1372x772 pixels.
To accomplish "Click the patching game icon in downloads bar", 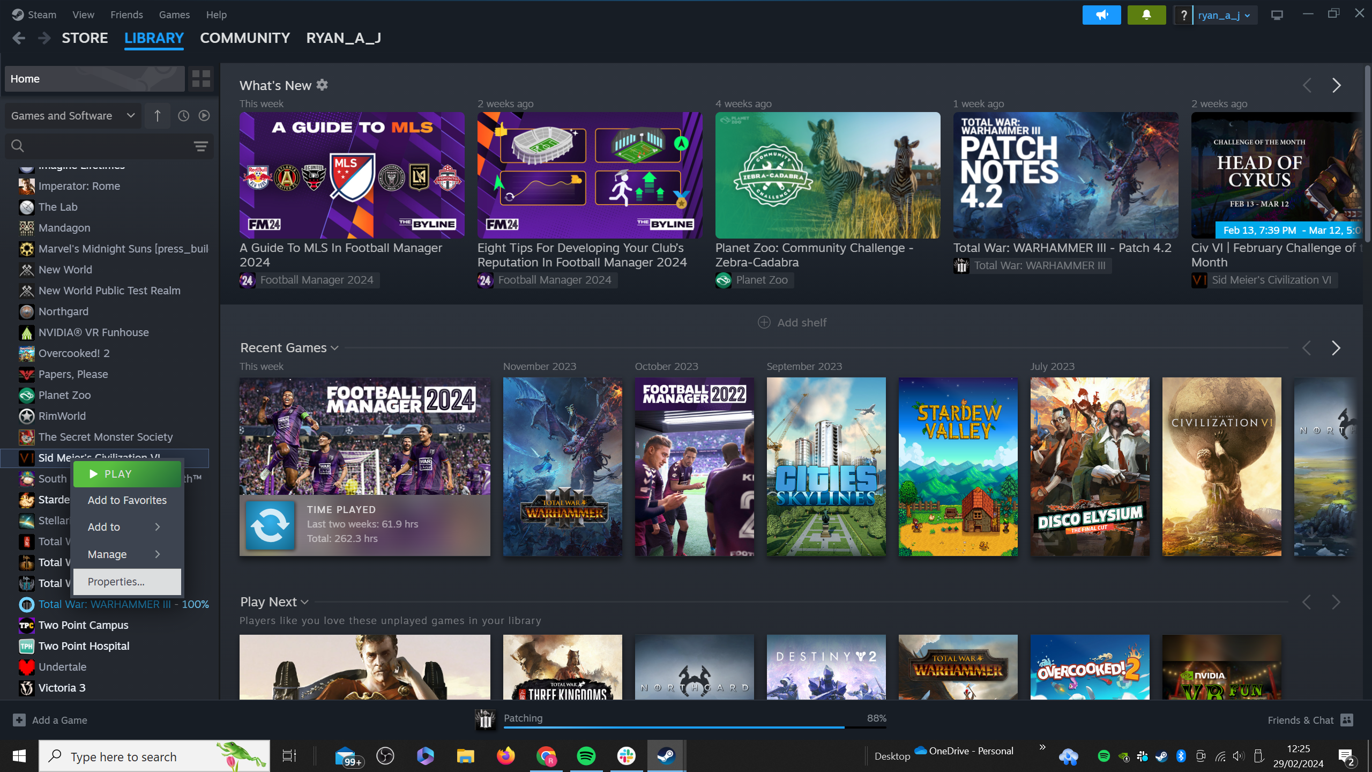I will [485, 719].
